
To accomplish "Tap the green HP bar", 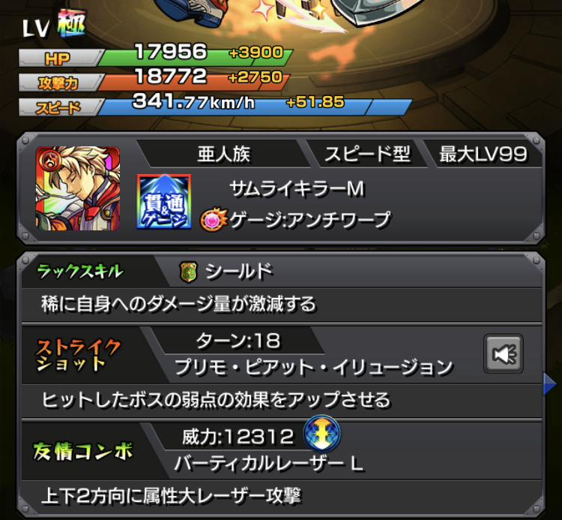I will pos(196,58).
